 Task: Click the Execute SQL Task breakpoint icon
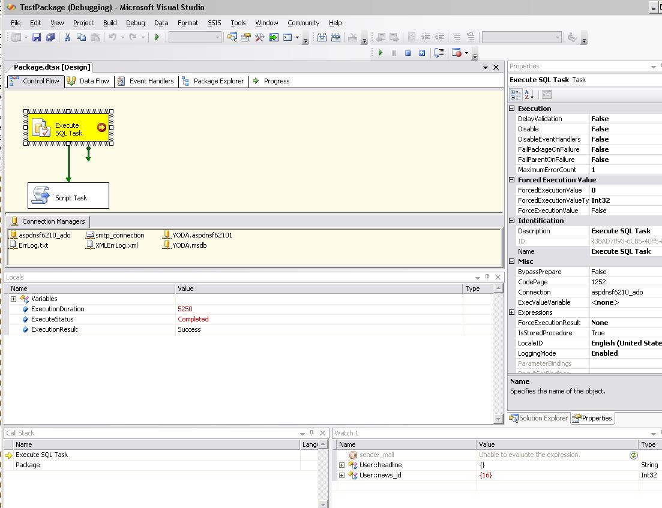[x=101, y=127]
